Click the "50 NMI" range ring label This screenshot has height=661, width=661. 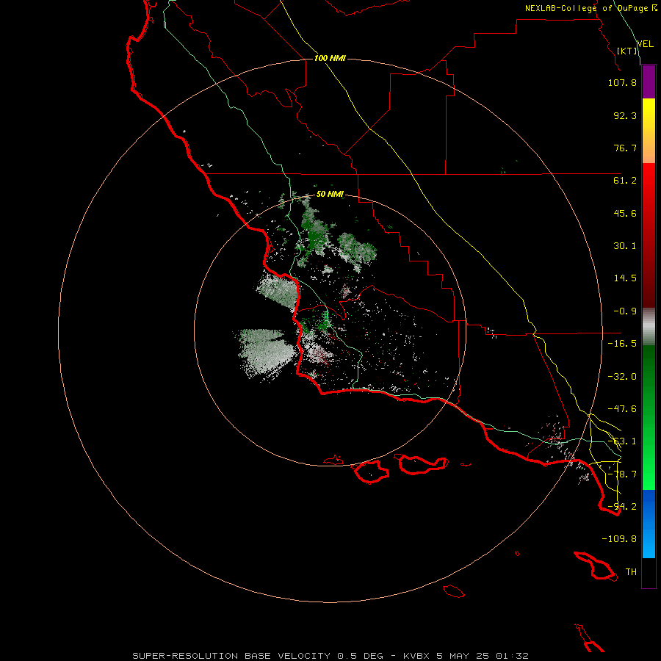click(330, 195)
